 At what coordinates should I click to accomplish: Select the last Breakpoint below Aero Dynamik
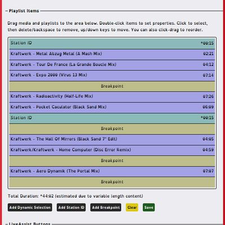(x=112, y=182)
